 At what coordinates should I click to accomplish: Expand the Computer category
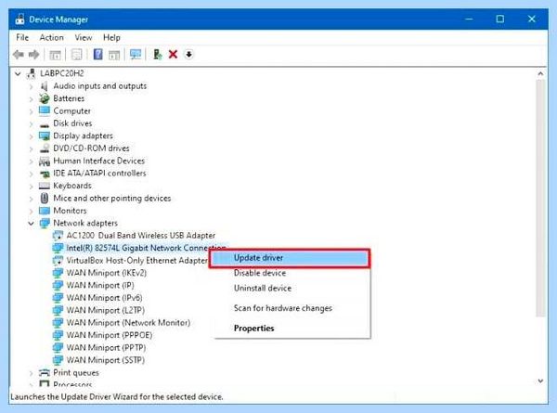click(x=31, y=111)
